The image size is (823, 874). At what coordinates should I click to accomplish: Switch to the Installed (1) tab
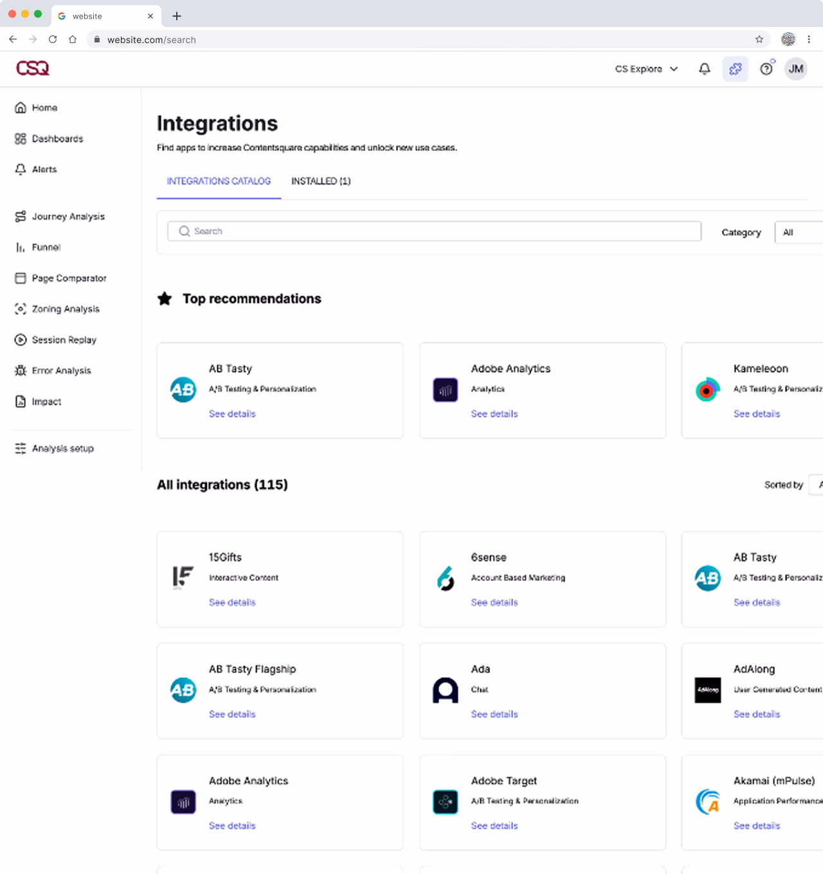tap(321, 181)
